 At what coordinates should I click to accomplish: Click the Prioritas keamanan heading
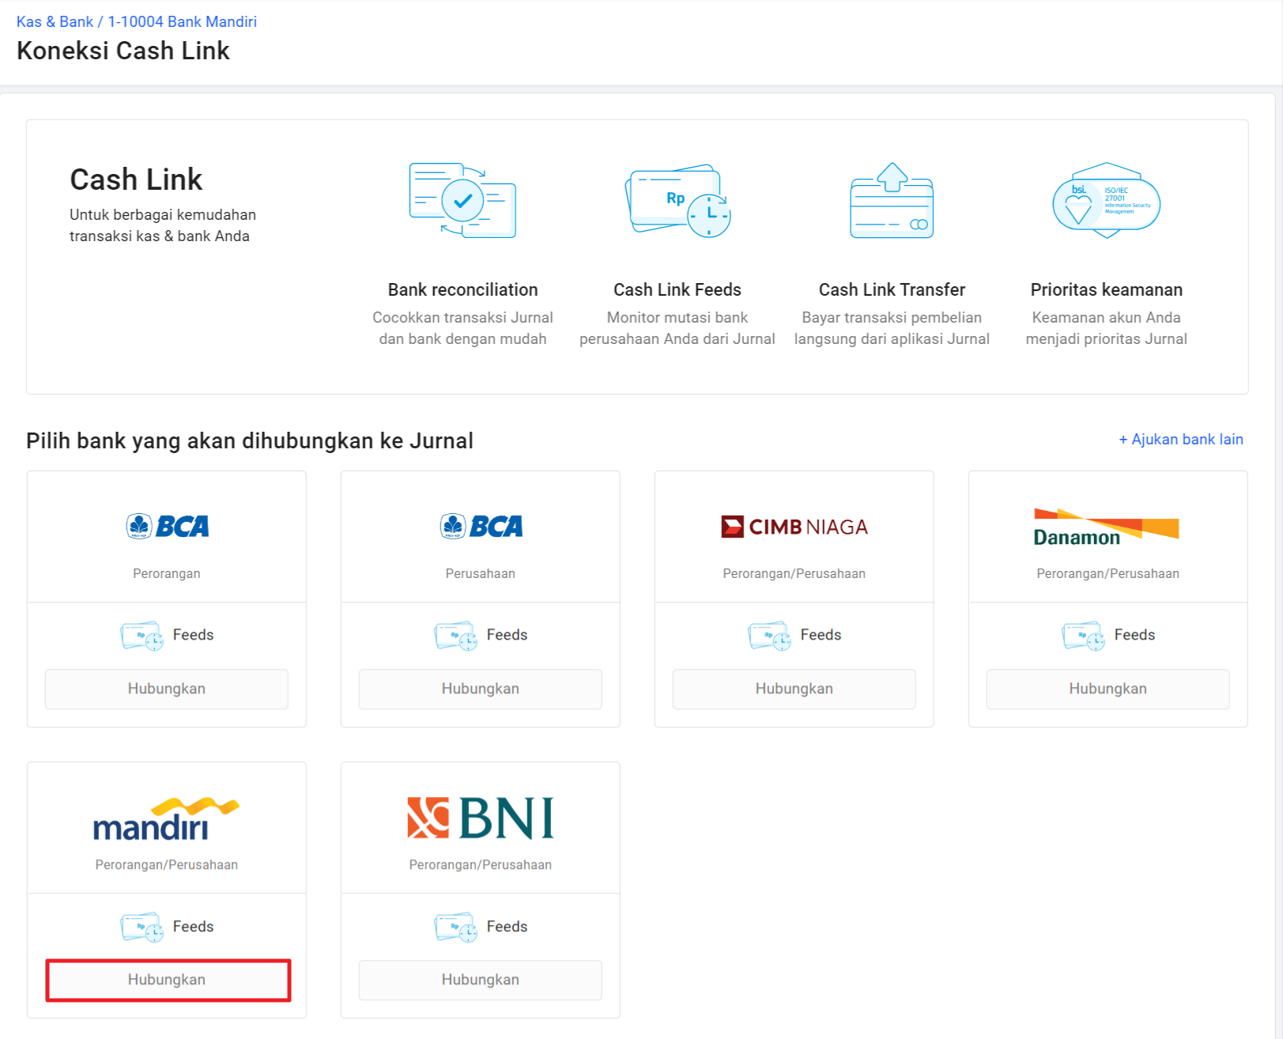[1107, 289]
